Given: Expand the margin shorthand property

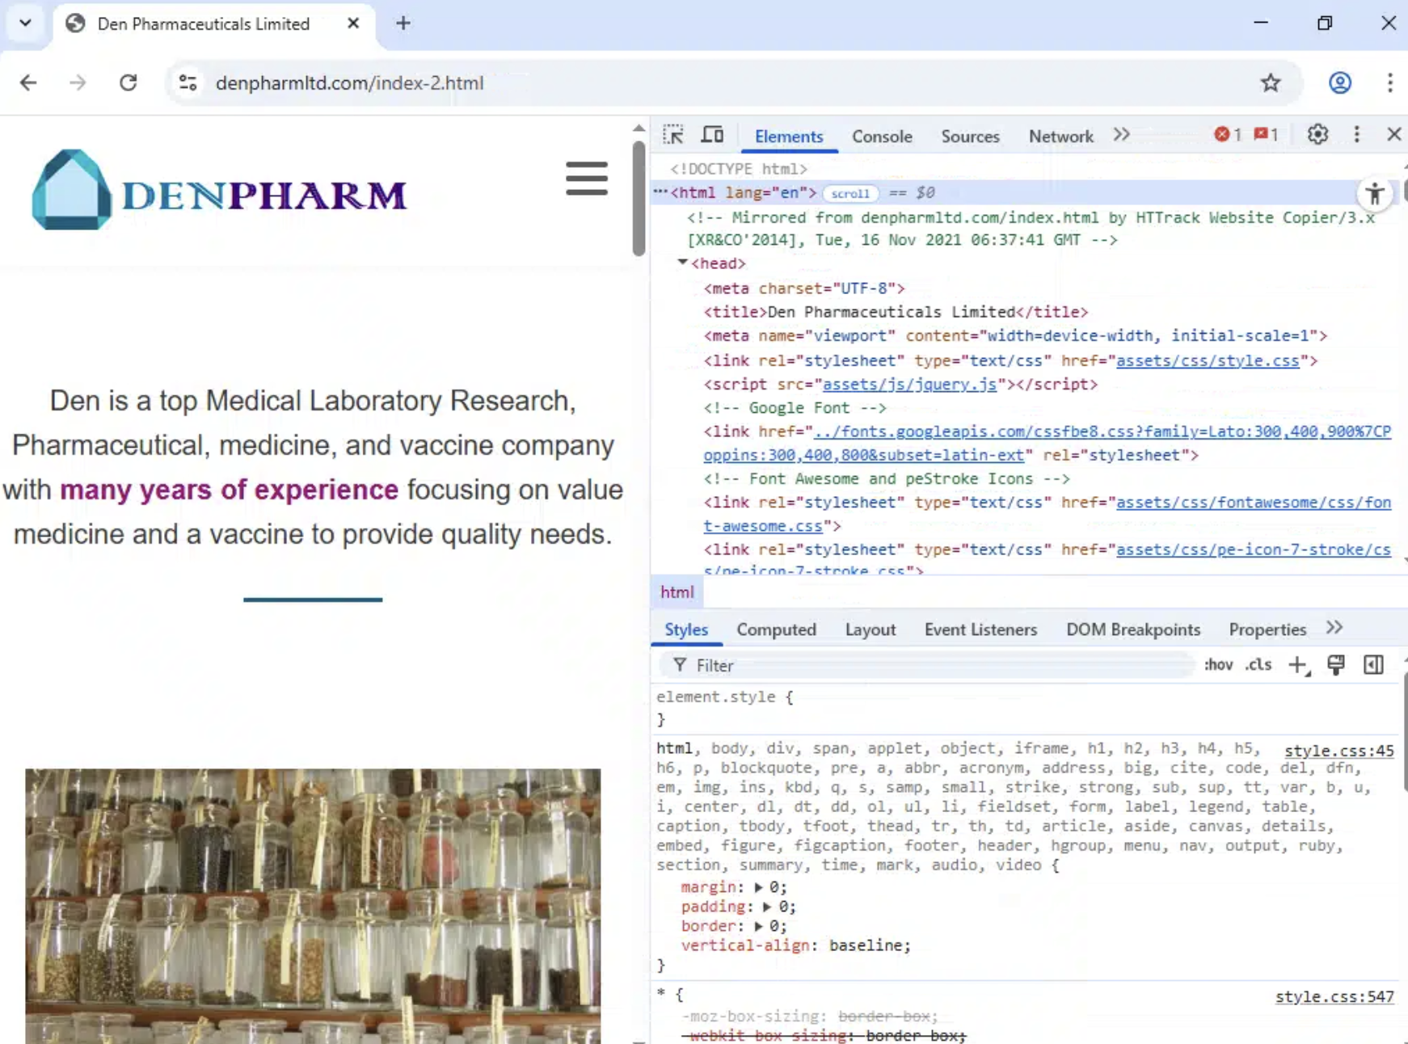Looking at the screenshot, I should [x=758, y=887].
